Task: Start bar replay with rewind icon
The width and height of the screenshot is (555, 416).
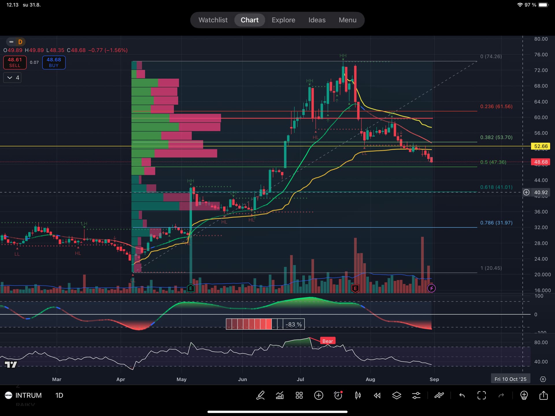Action: (x=377, y=395)
